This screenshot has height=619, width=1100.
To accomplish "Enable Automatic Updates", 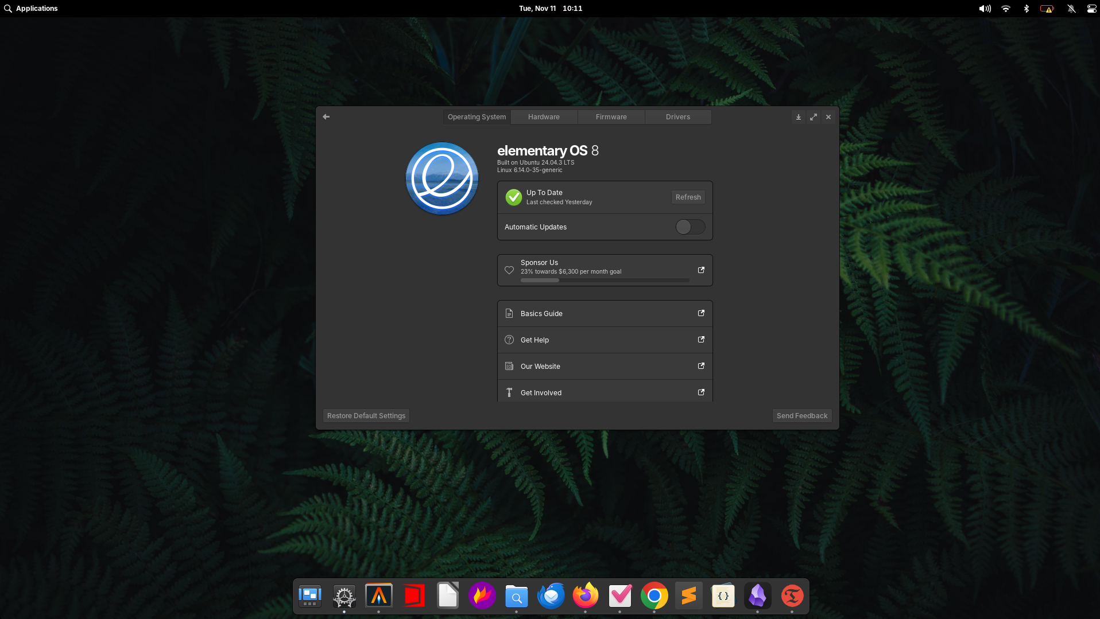I will [690, 227].
